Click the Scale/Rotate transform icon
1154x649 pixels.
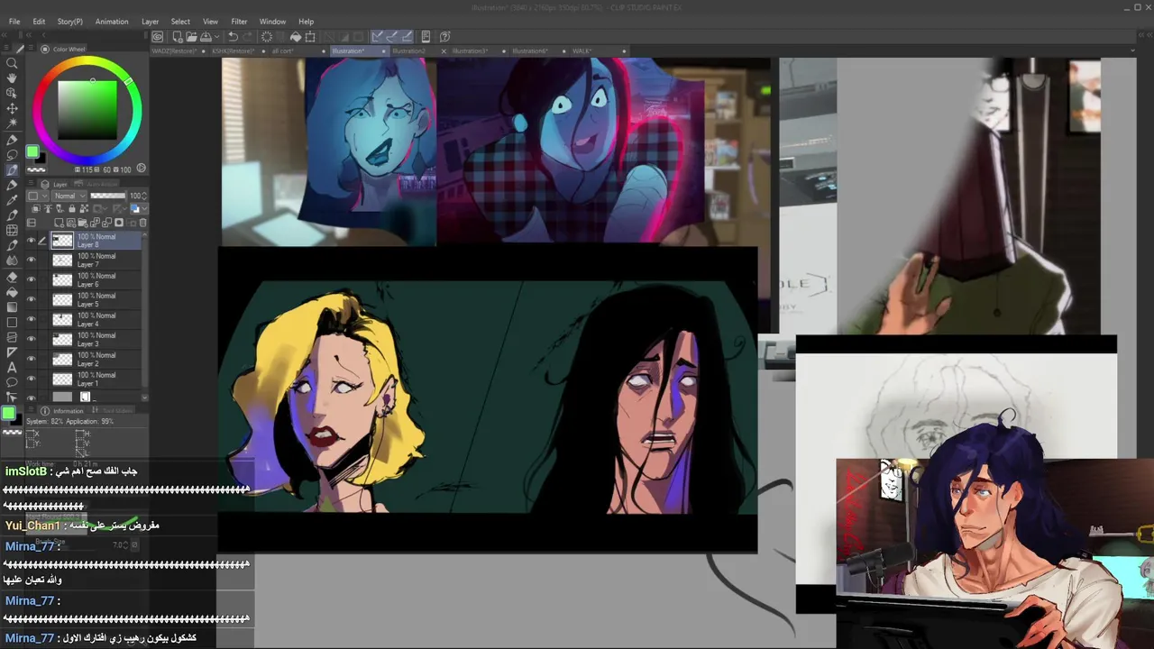click(x=310, y=37)
